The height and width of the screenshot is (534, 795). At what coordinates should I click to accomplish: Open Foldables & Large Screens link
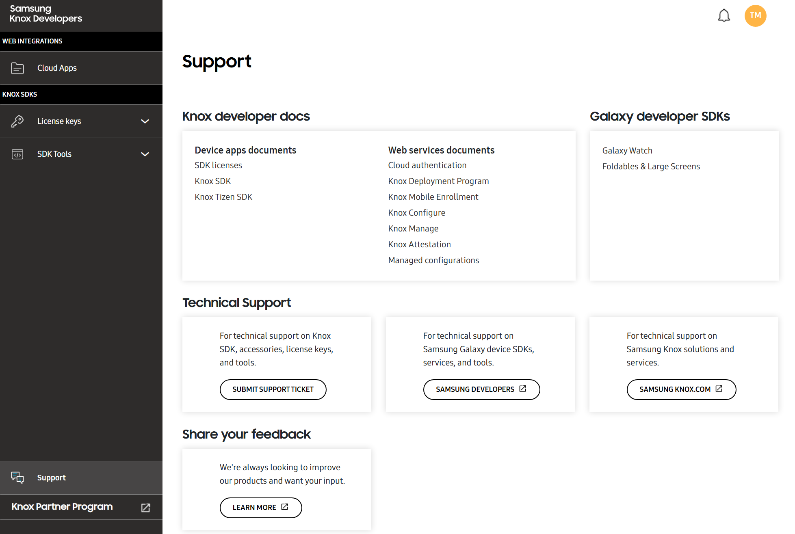[651, 166]
